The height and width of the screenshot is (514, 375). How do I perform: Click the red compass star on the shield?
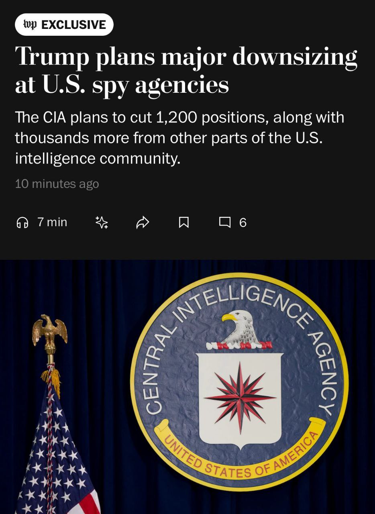point(240,398)
